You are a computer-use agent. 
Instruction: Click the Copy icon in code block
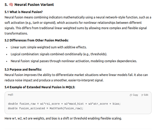130,95
